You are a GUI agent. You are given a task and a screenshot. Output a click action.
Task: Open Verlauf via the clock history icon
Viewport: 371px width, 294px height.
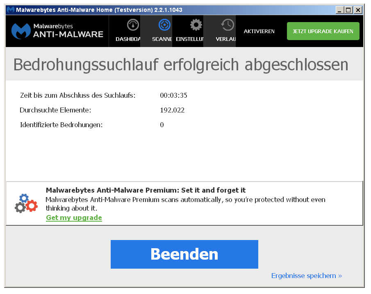click(228, 25)
